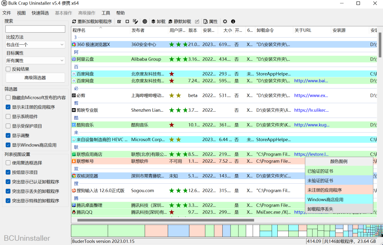
Task: Click the greyed-out edit pencil icon in toolbar
Action: coord(197,22)
